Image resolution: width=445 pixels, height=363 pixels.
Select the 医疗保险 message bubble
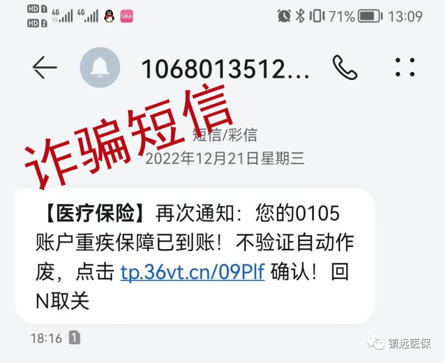(x=195, y=255)
